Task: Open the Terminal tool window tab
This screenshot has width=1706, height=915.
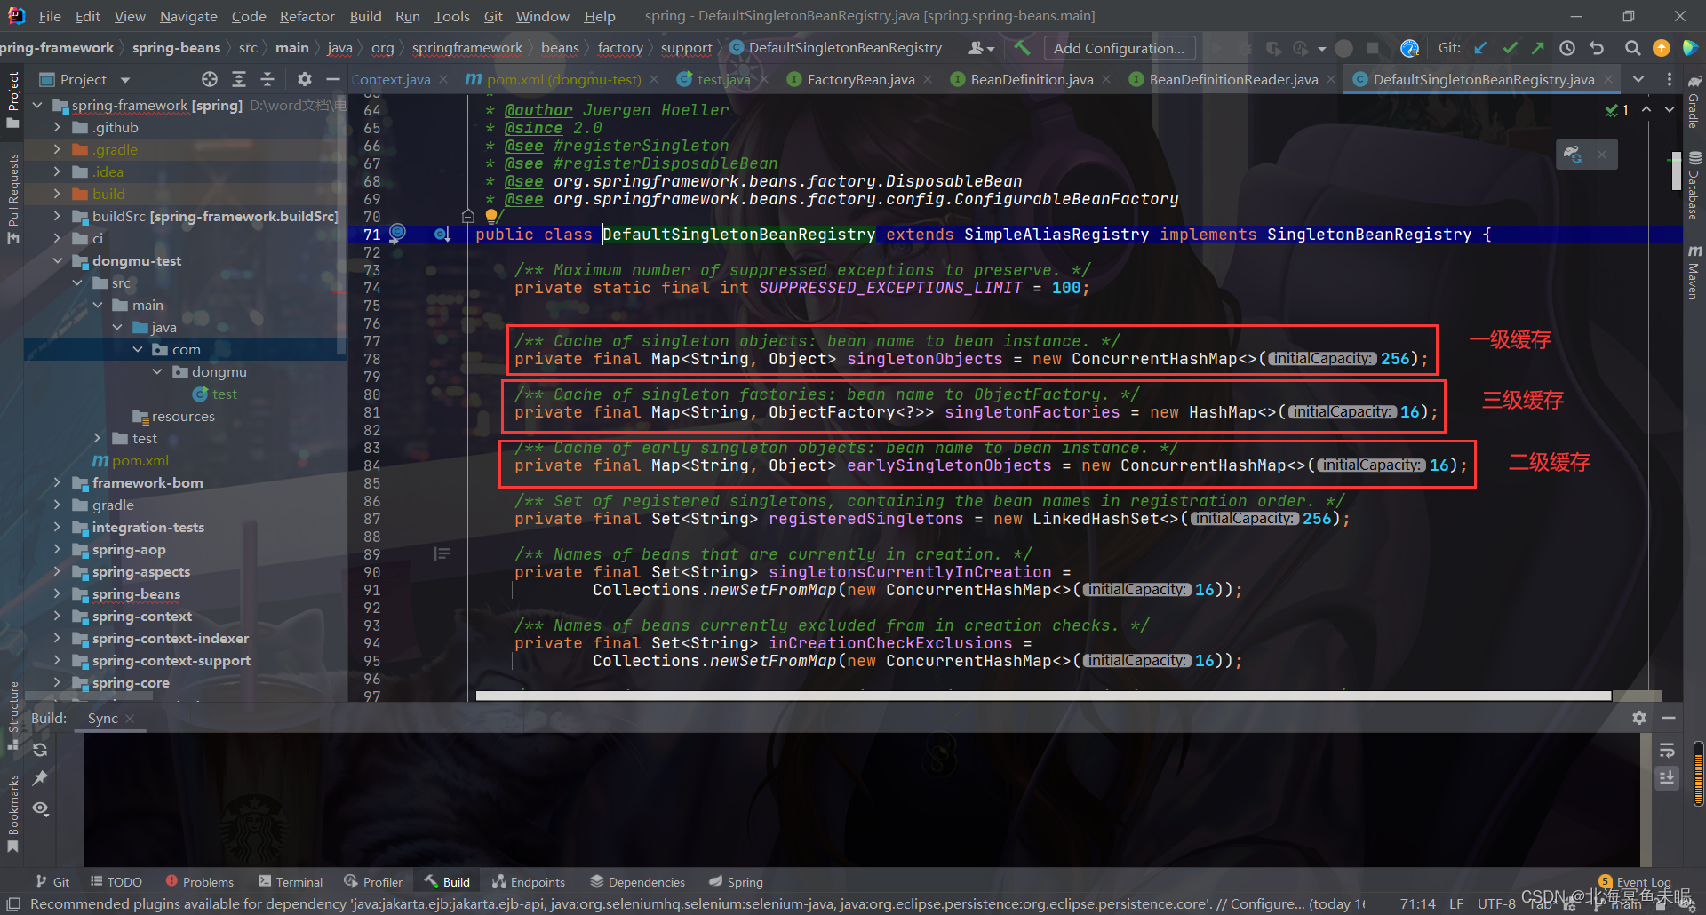Action: (x=291, y=882)
